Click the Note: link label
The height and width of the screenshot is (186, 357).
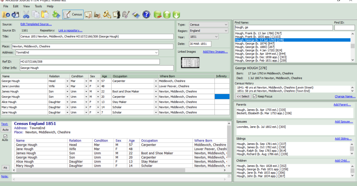pos(5,177)
